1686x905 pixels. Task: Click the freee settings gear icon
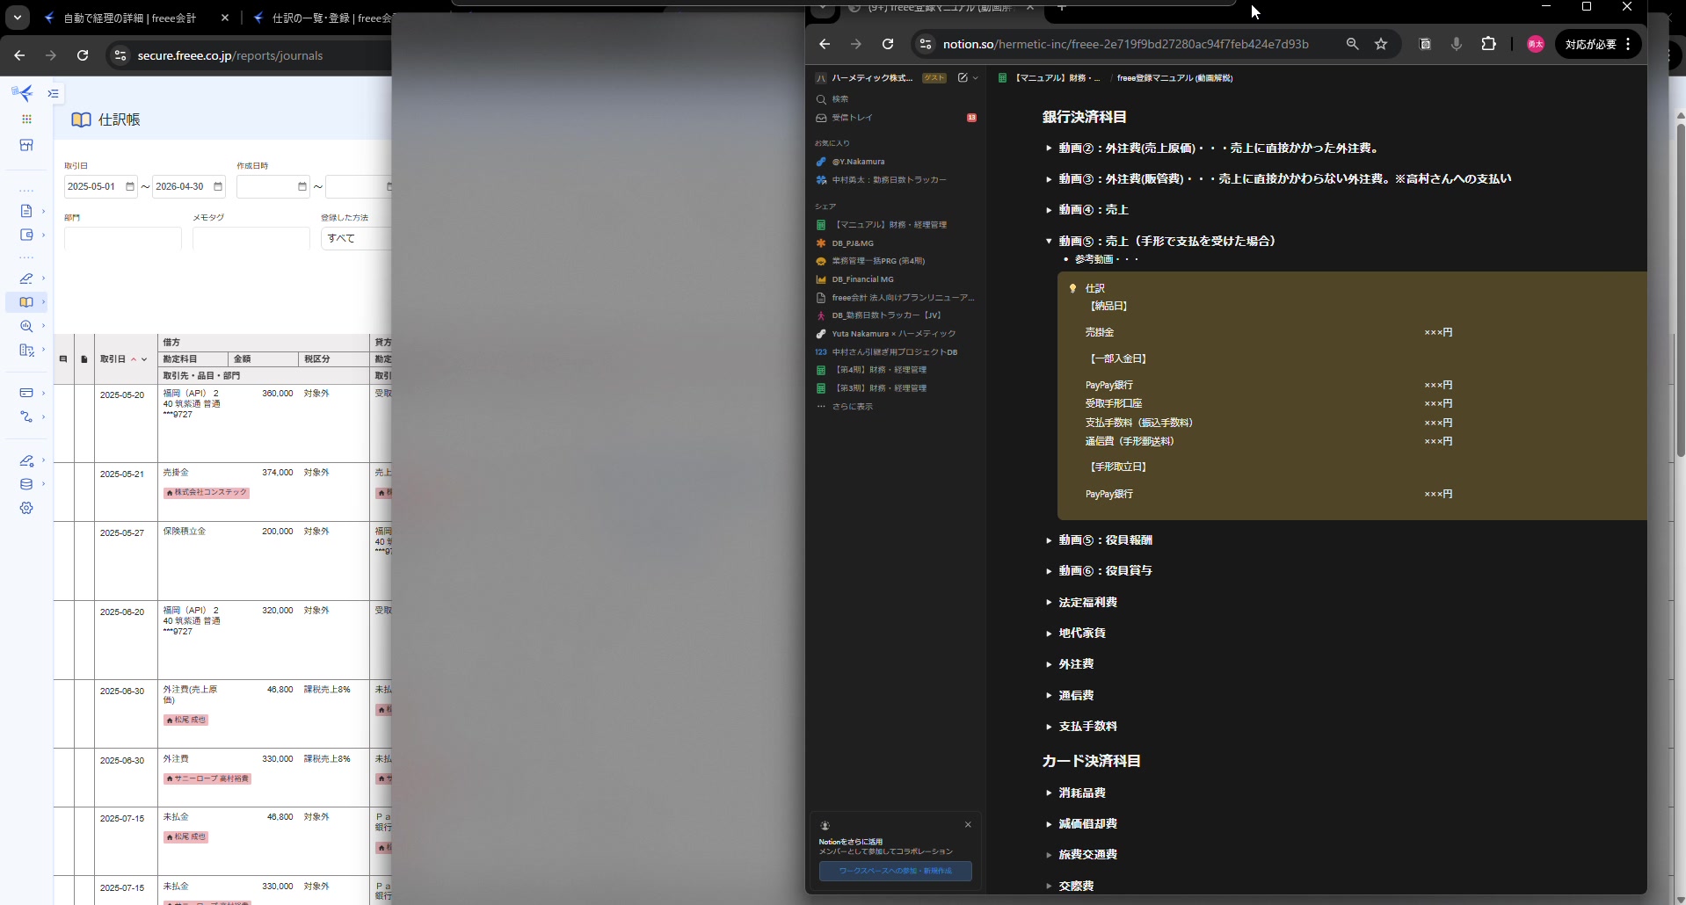[x=26, y=508]
